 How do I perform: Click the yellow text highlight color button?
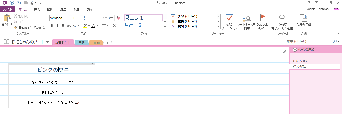85,26
